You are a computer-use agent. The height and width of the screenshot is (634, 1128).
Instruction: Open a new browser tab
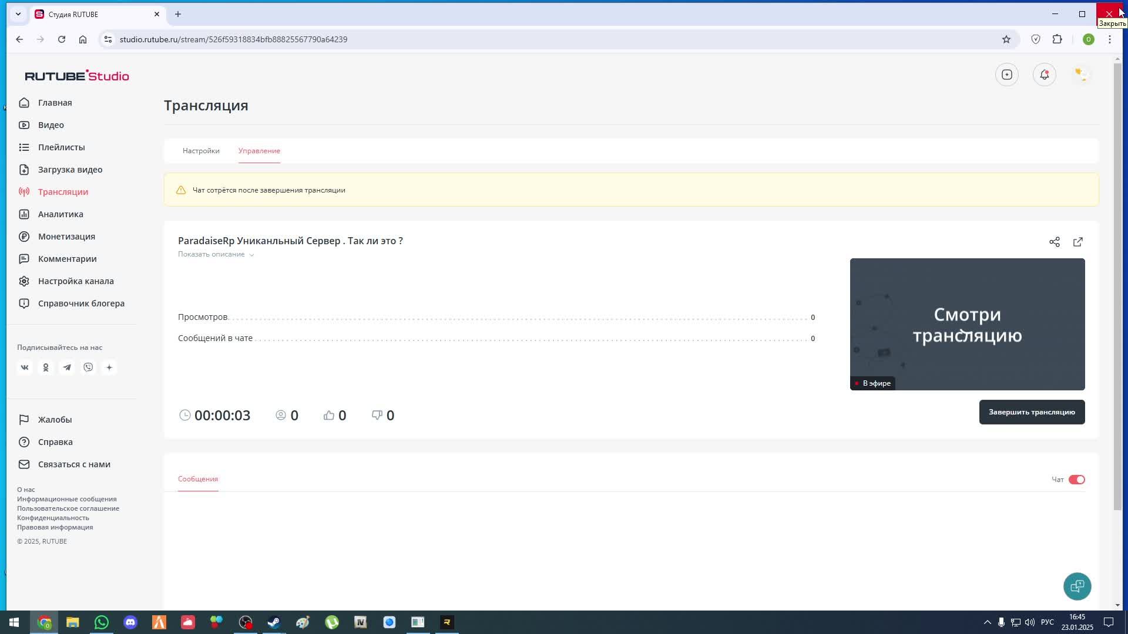(x=178, y=14)
